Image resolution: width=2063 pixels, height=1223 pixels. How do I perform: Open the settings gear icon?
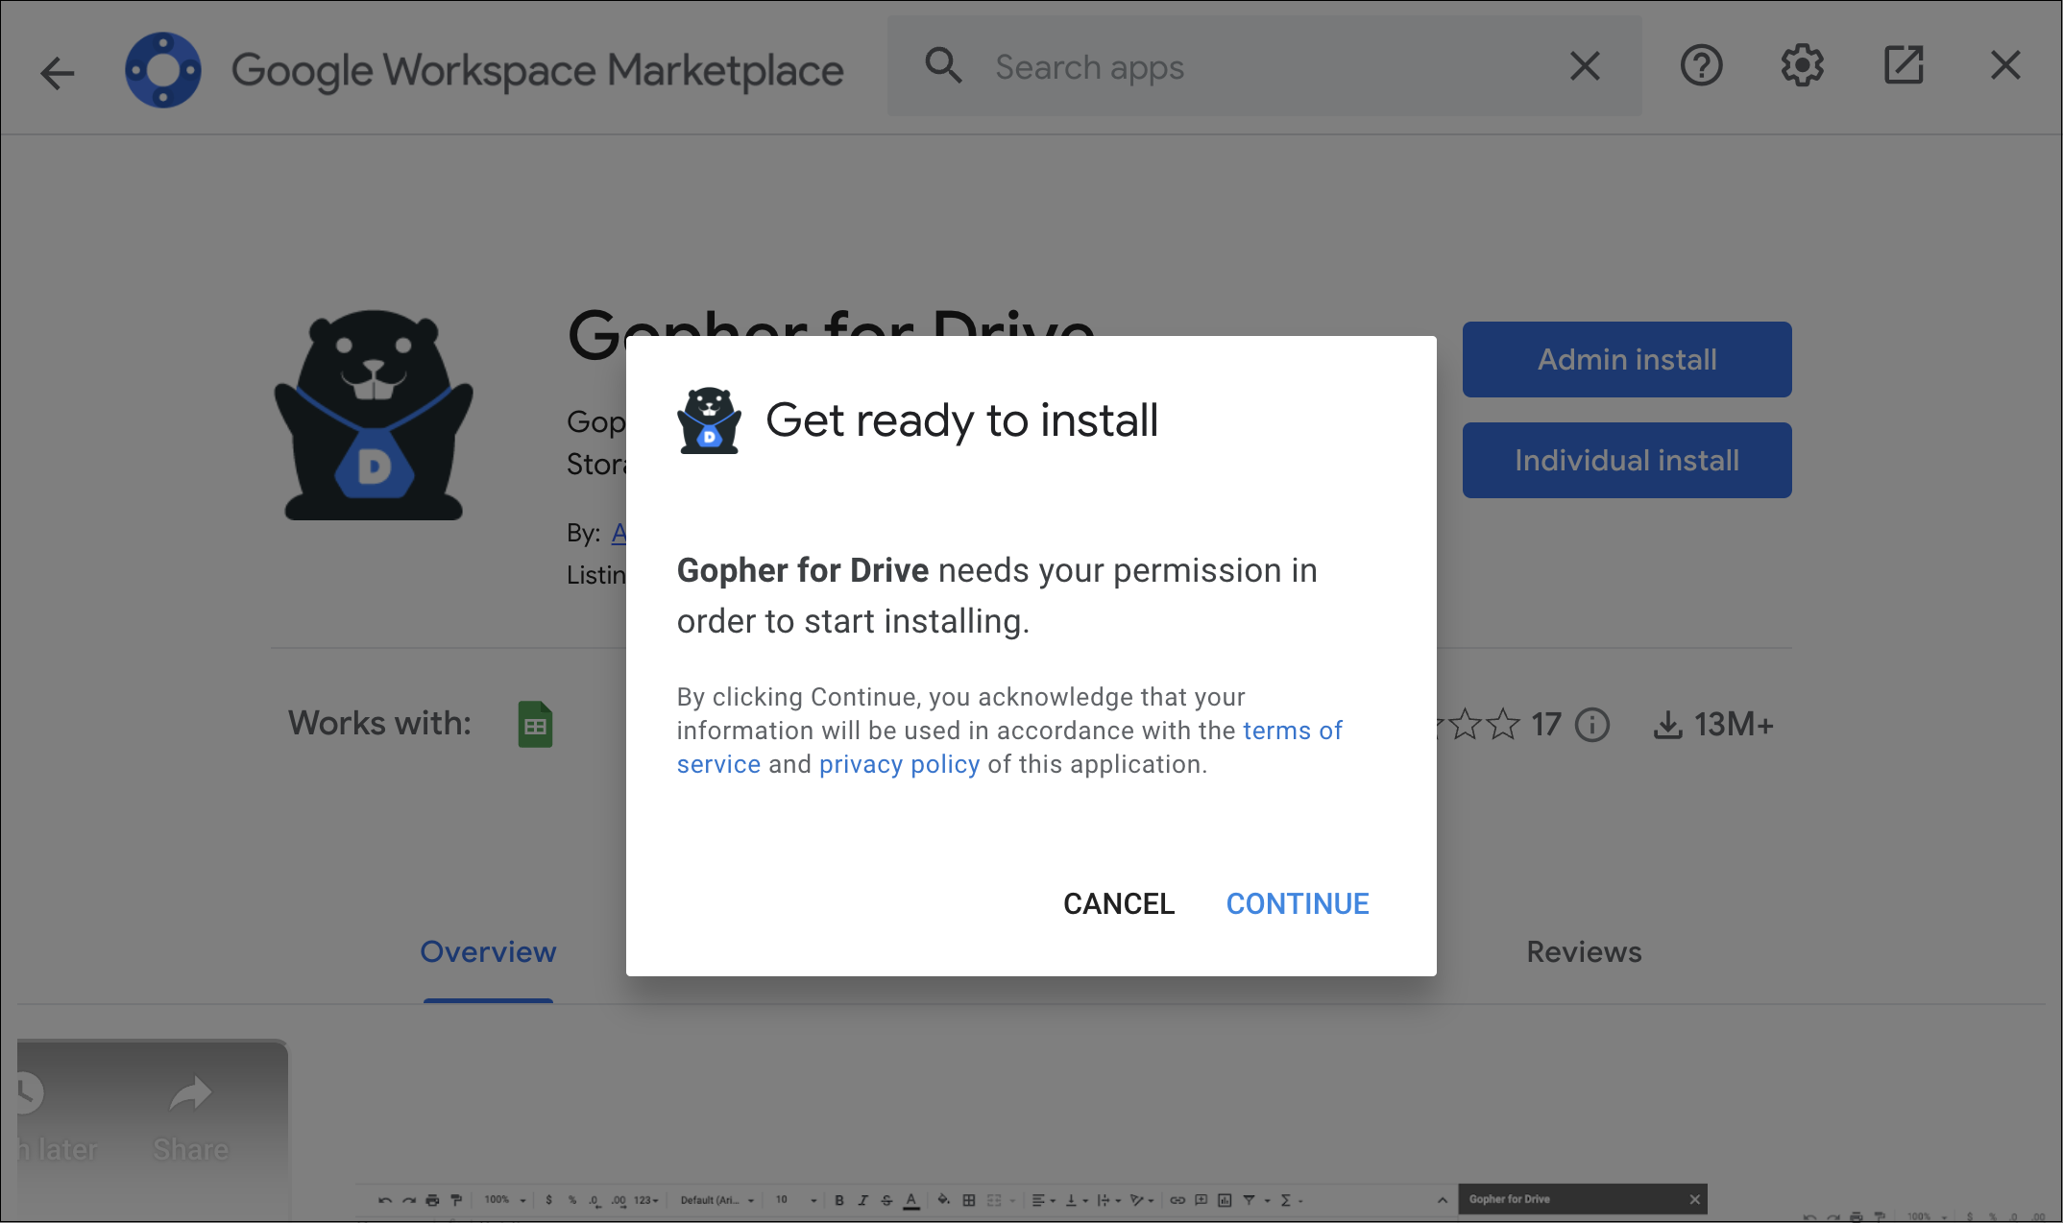[1802, 66]
